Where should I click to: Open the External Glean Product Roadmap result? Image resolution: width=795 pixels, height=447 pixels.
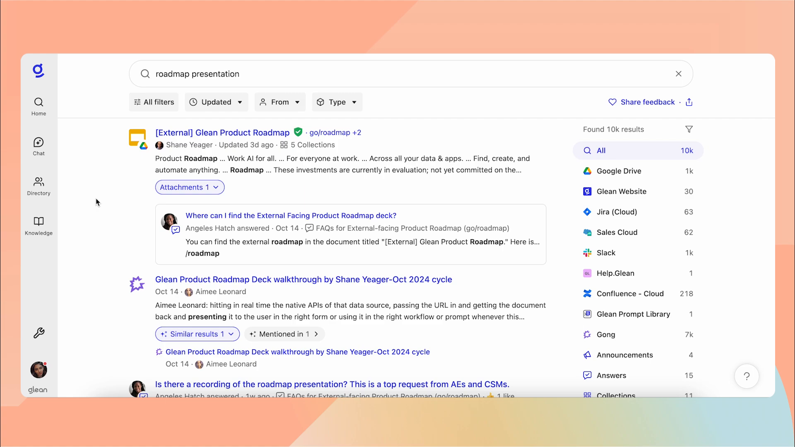pos(222,132)
